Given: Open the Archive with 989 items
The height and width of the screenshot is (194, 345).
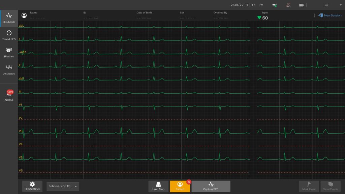Looking at the screenshot, I should 9,95.
